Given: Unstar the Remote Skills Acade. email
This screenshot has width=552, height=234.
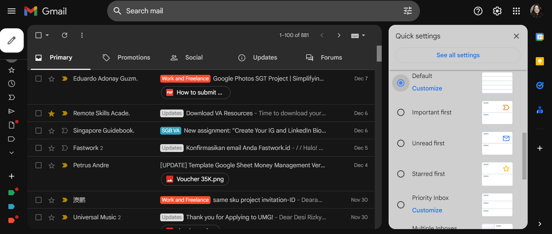Looking at the screenshot, I should point(51,113).
